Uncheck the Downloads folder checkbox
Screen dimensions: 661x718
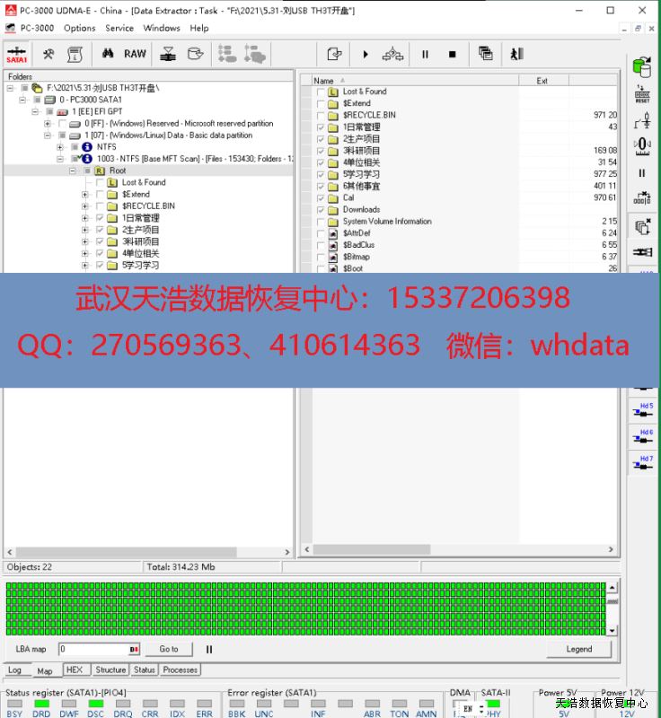[x=321, y=209]
